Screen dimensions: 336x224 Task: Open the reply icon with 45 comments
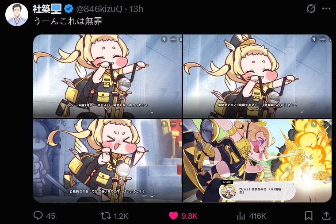(x=38, y=216)
